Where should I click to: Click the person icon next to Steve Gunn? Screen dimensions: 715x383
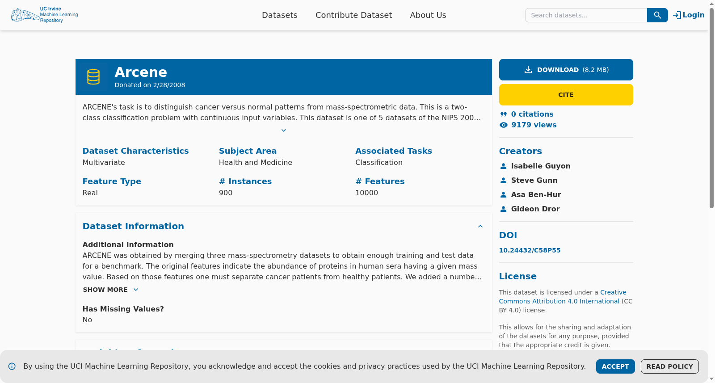pos(504,181)
